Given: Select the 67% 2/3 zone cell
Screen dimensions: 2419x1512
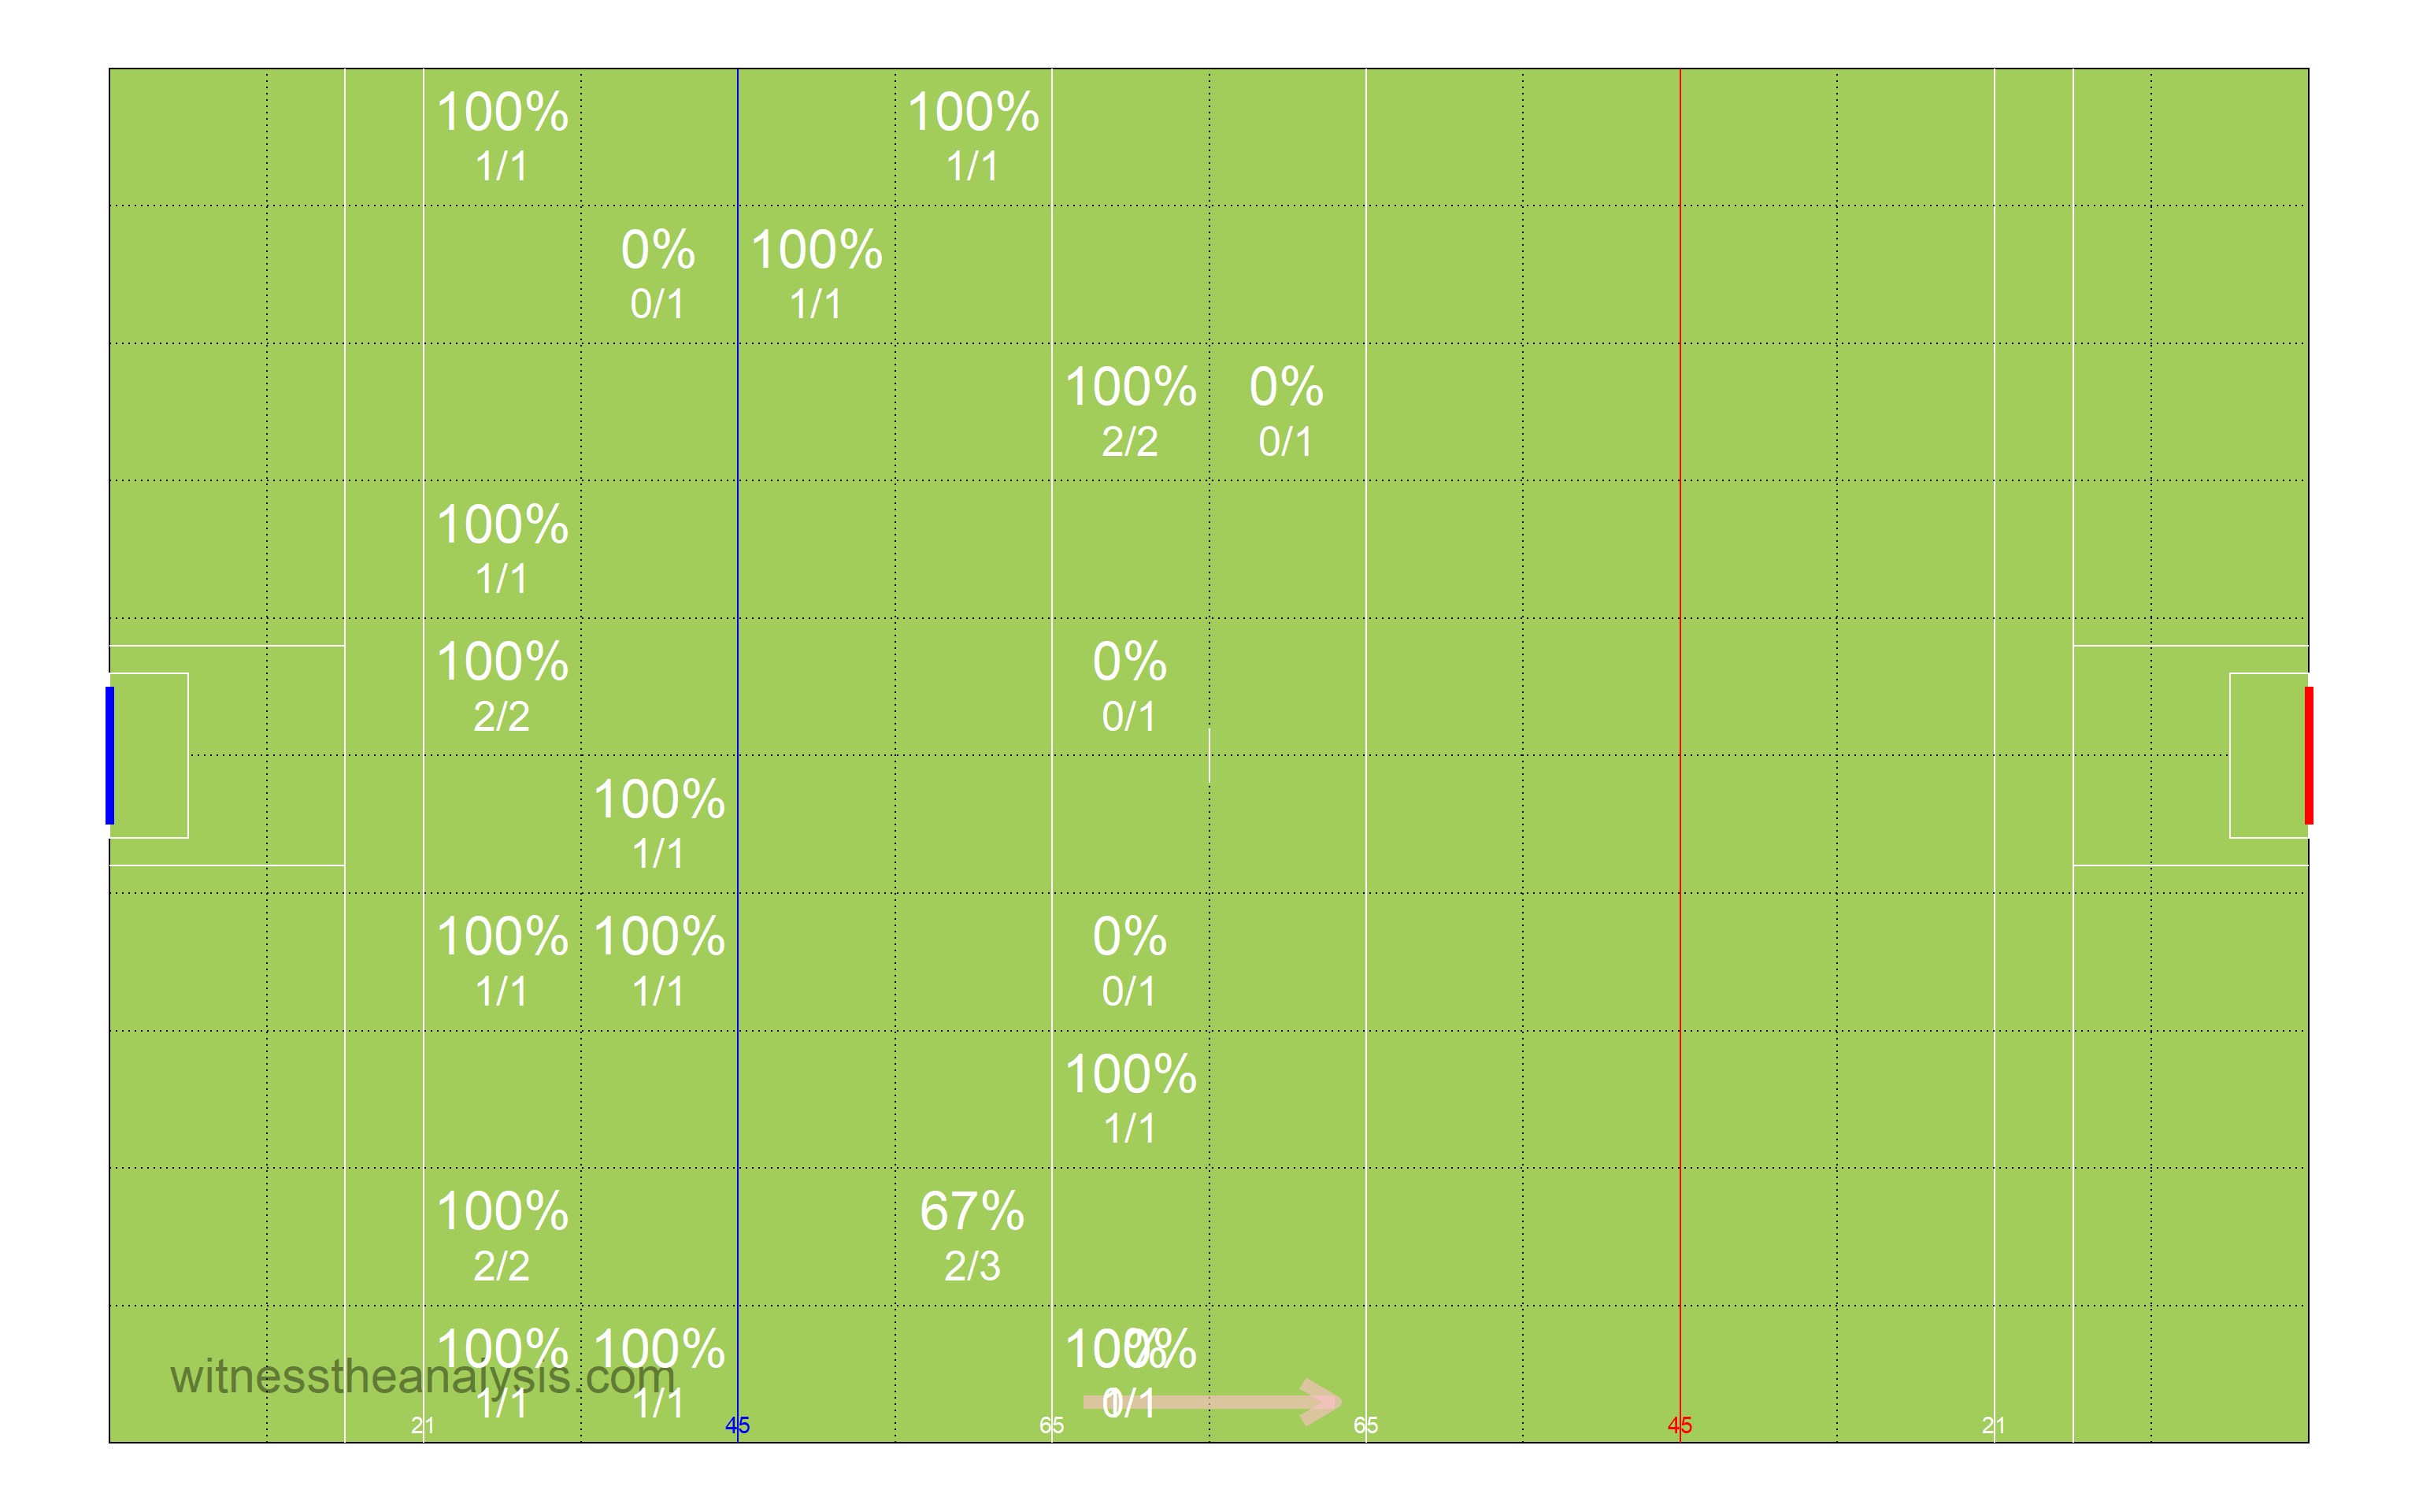Looking at the screenshot, I should click(x=972, y=1236).
